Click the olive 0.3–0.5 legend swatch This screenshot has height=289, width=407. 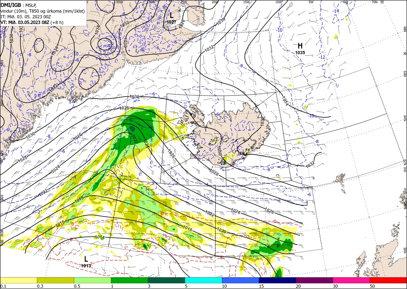[55, 280]
